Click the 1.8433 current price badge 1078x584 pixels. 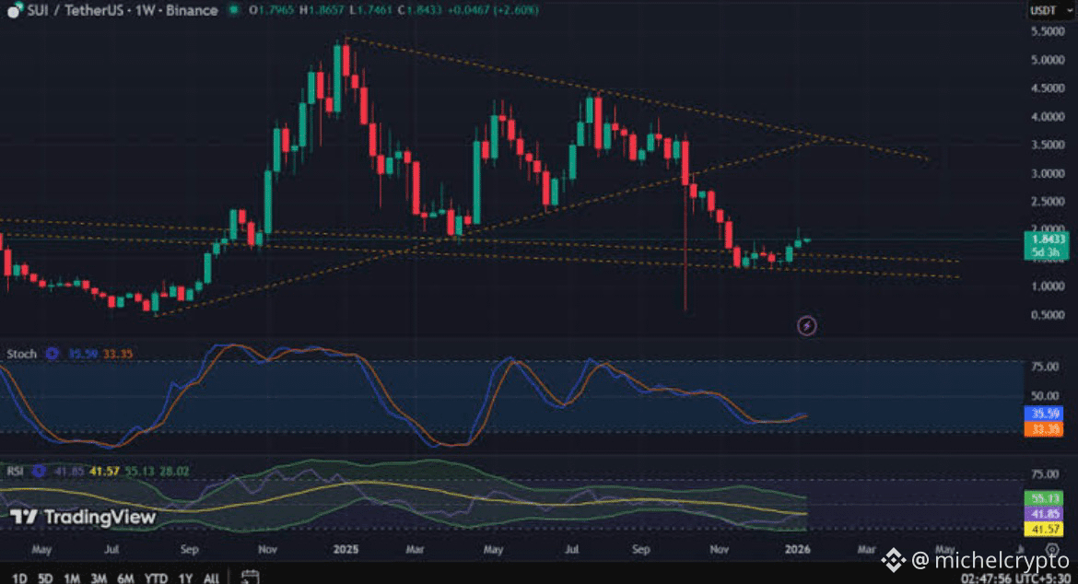1047,245
